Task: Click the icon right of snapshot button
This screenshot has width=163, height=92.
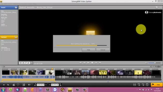Action: (160, 7)
